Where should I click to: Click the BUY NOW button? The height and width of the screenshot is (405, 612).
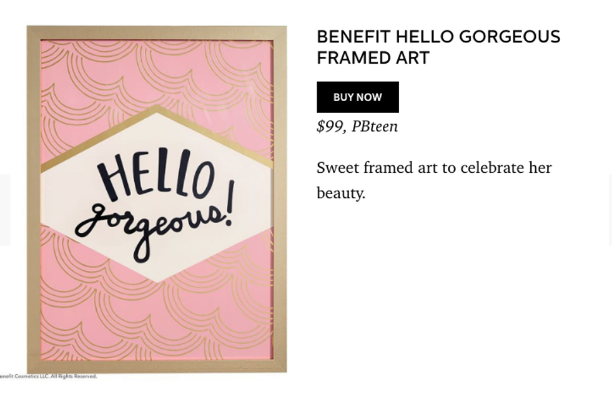(357, 97)
